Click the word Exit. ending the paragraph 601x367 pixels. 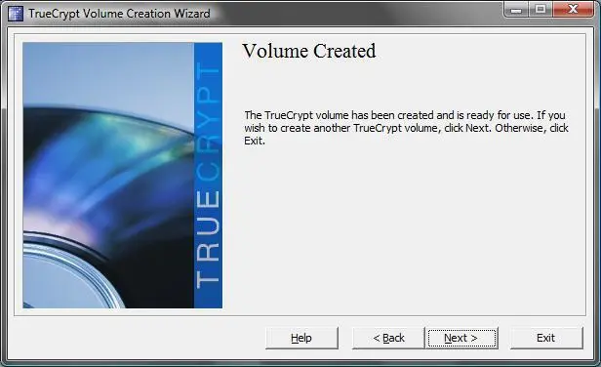[255, 141]
